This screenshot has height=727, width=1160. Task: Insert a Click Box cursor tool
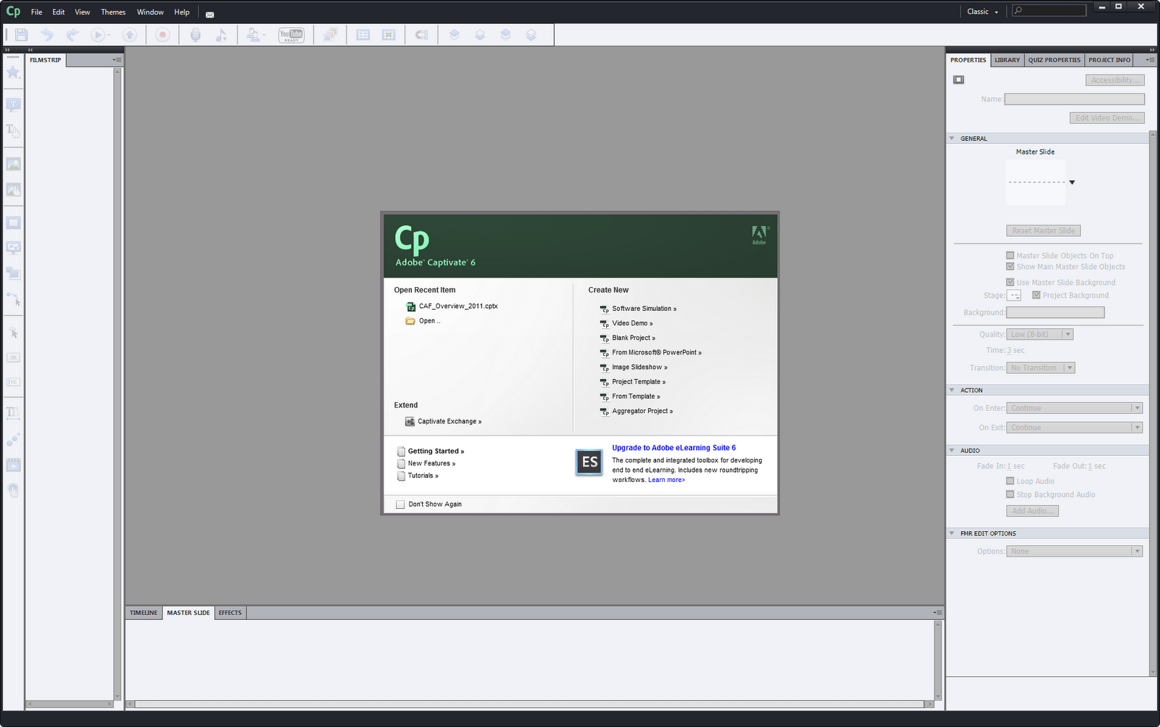coord(13,333)
